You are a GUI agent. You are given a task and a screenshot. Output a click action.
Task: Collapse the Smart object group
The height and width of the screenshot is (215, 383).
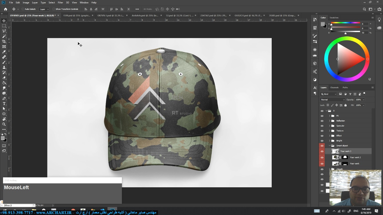pyautogui.click(x=330, y=146)
